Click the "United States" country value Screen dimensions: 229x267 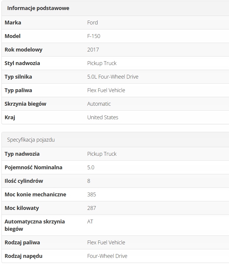click(x=103, y=117)
